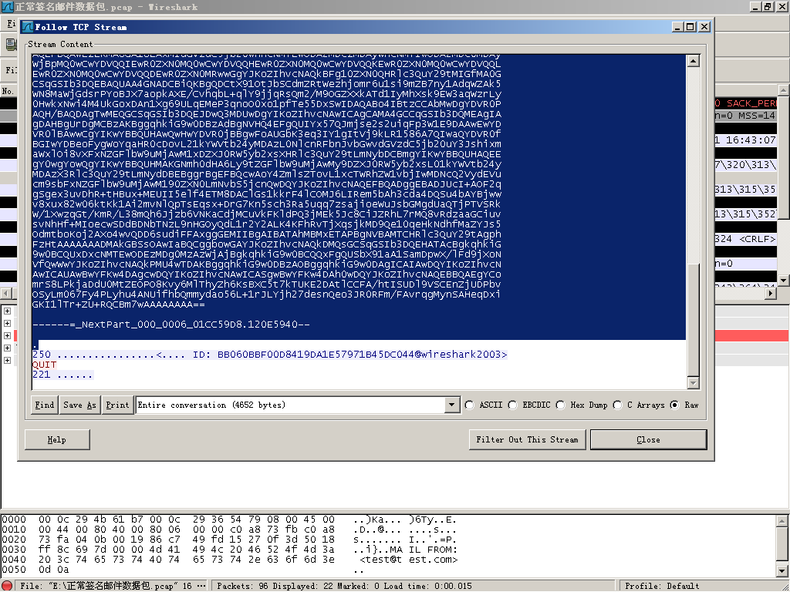Viewport: 790px width, 592px height.
Task: Click the hex pane scroll-up arrow
Action: (782, 520)
